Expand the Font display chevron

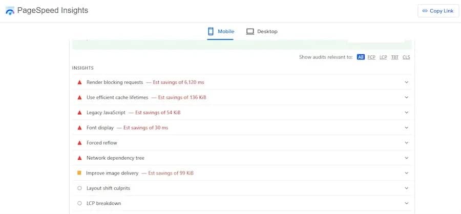[x=407, y=127]
